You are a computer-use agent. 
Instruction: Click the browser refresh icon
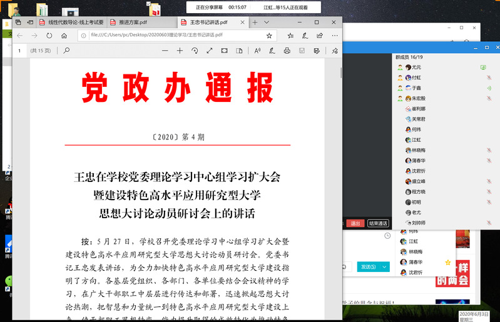click(x=49, y=36)
